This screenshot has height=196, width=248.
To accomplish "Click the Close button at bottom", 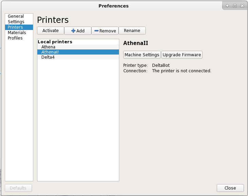I will [x=230, y=188].
